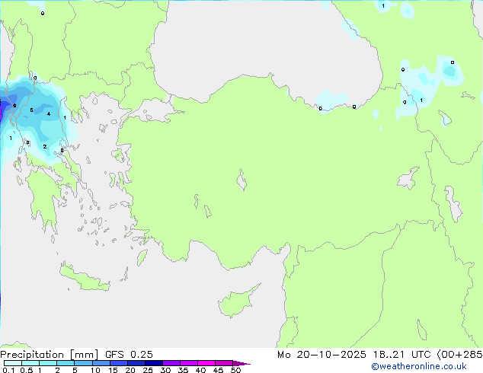The image size is (483, 373).
Task: Open the weatheronline.co.uk link
Action: tap(418, 366)
